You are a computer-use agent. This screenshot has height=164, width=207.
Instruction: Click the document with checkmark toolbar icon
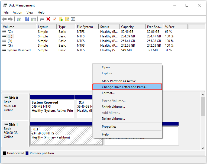point(54,19)
